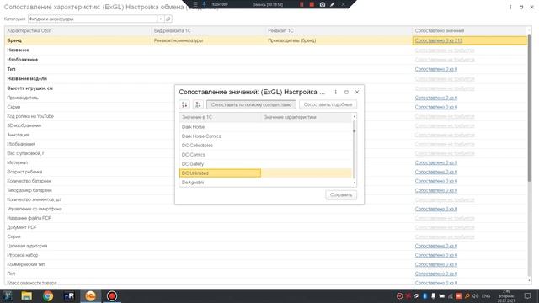Pause the screen recording
The image size is (539, 303).
pos(302,4)
